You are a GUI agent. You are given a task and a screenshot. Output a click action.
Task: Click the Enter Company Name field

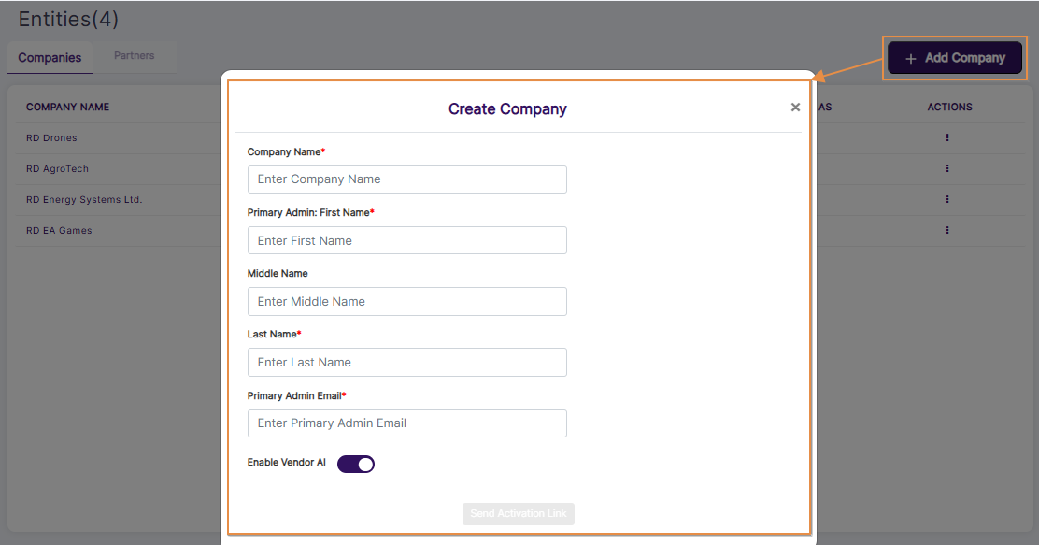pyautogui.click(x=406, y=179)
